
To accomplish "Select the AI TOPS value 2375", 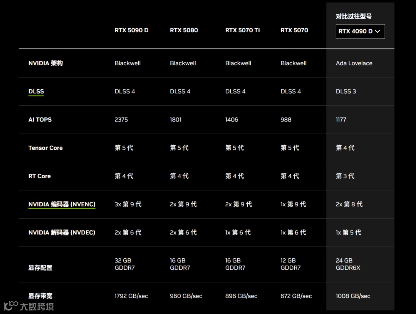I will click(x=121, y=120).
